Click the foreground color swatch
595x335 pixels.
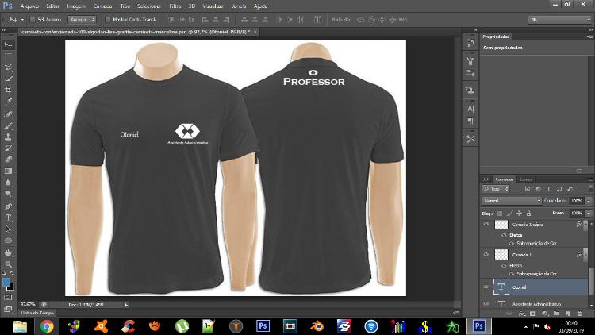click(x=6, y=282)
